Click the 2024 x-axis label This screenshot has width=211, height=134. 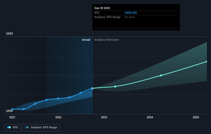coord(150,117)
